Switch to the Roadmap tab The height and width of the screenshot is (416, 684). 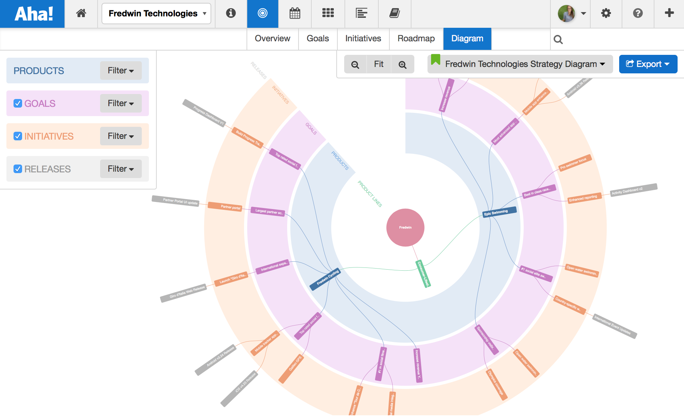click(x=416, y=38)
